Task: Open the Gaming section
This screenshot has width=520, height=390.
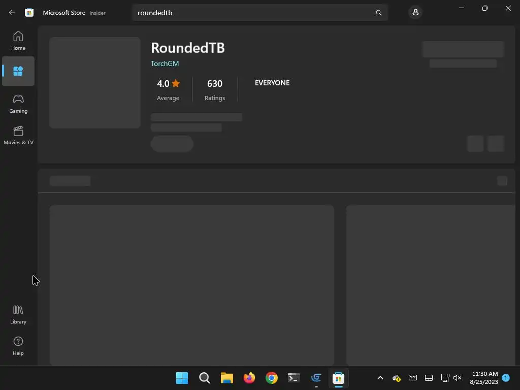Action: pyautogui.click(x=18, y=104)
